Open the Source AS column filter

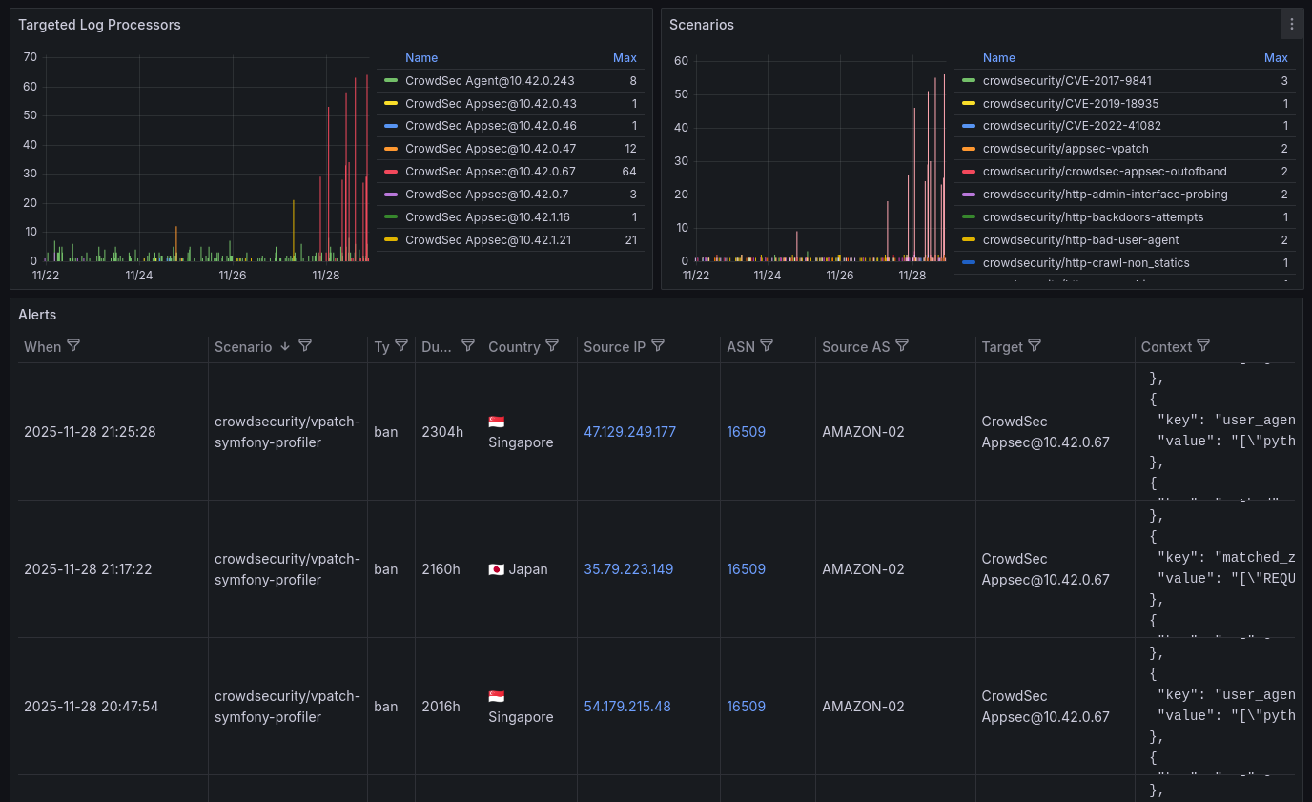(x=902, y=346)
